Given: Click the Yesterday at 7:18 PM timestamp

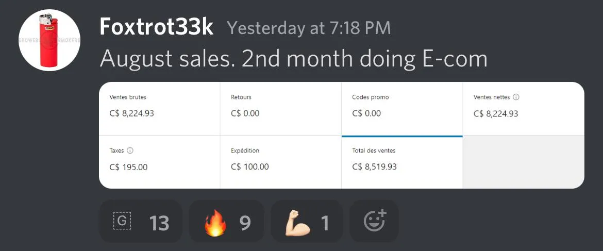Looking at the screenshot, I should point(309,28).
